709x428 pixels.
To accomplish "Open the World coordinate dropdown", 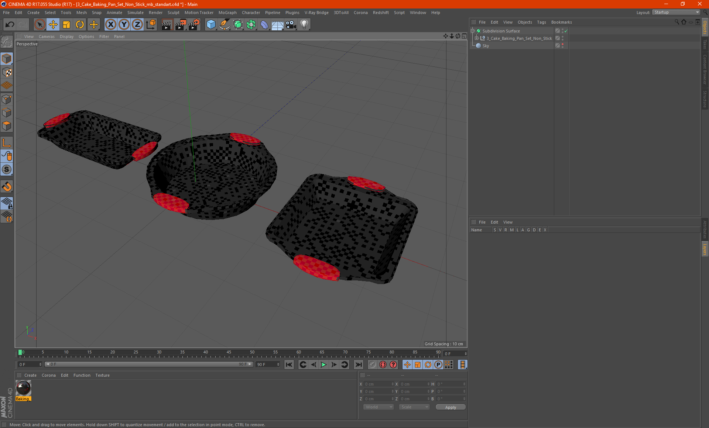I will (x=379, y=407).
